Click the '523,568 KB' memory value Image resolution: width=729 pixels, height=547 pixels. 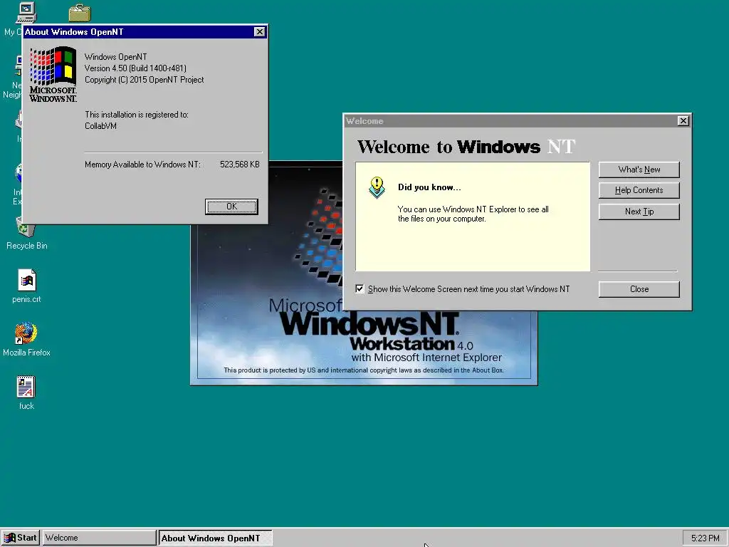[x=239, y=165]
